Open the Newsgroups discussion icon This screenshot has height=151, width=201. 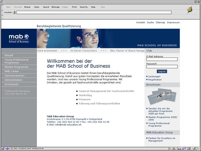184,149
